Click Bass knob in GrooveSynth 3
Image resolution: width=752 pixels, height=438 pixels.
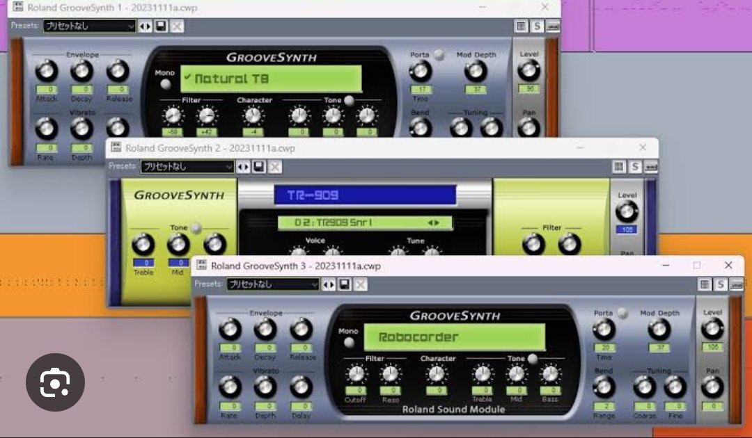pyautogui.click(x=550, y=374)
